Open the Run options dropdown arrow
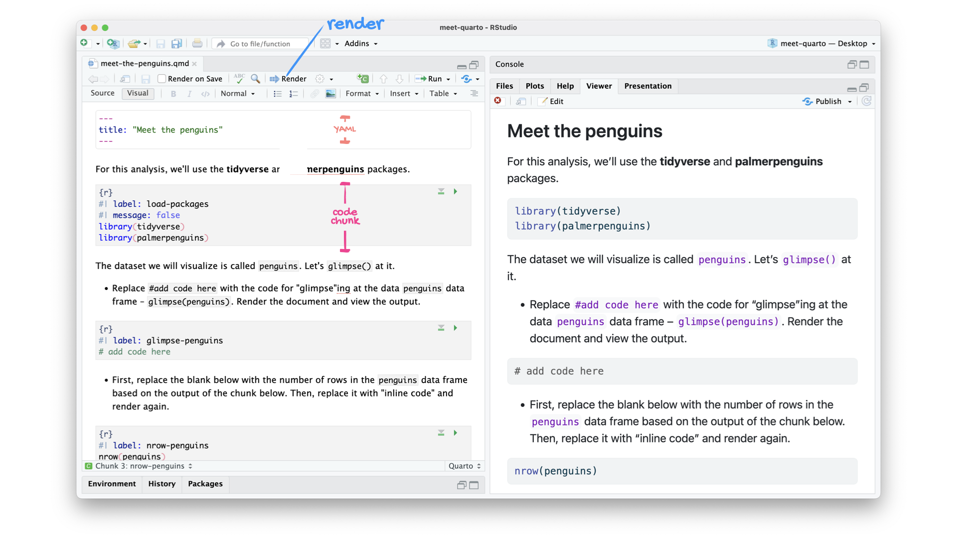 click(448, 79)
